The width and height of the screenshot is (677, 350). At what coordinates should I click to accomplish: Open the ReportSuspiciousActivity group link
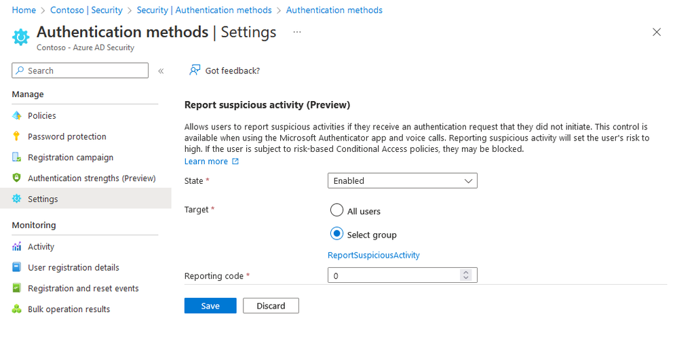373,255
